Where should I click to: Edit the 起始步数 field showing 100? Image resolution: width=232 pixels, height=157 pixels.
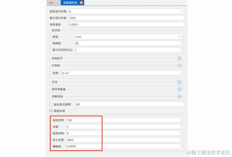[x=123, y=120]
